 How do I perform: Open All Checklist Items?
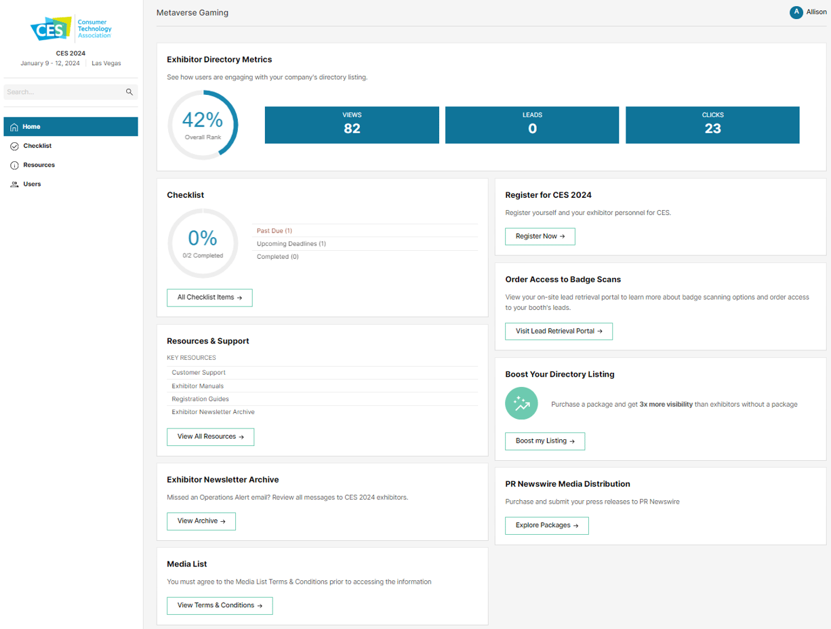click(x=209, y=298)
